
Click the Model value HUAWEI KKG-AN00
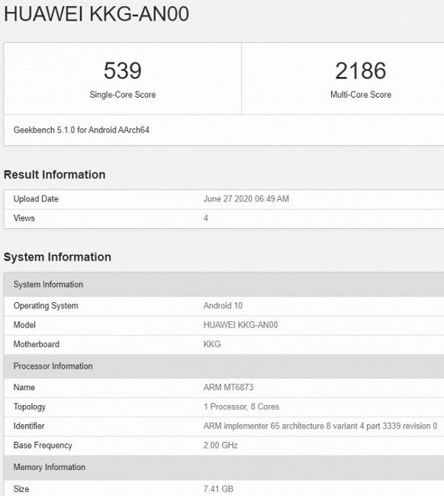240,325
